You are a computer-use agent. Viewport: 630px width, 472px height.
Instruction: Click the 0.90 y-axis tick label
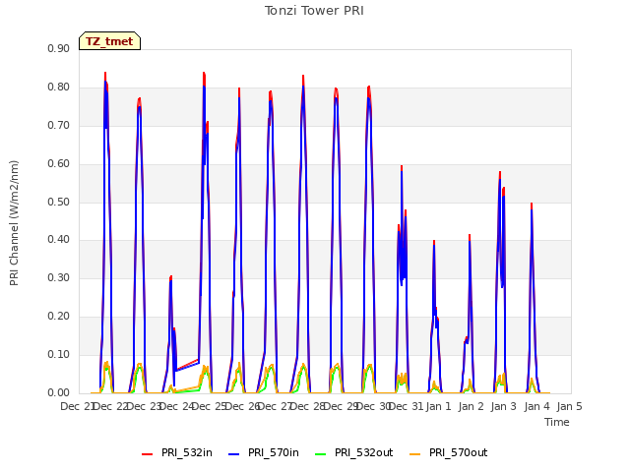click(x=59, y=48)
